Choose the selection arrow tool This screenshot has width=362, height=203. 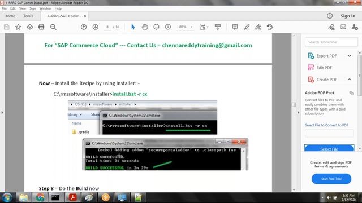[133, 27]
